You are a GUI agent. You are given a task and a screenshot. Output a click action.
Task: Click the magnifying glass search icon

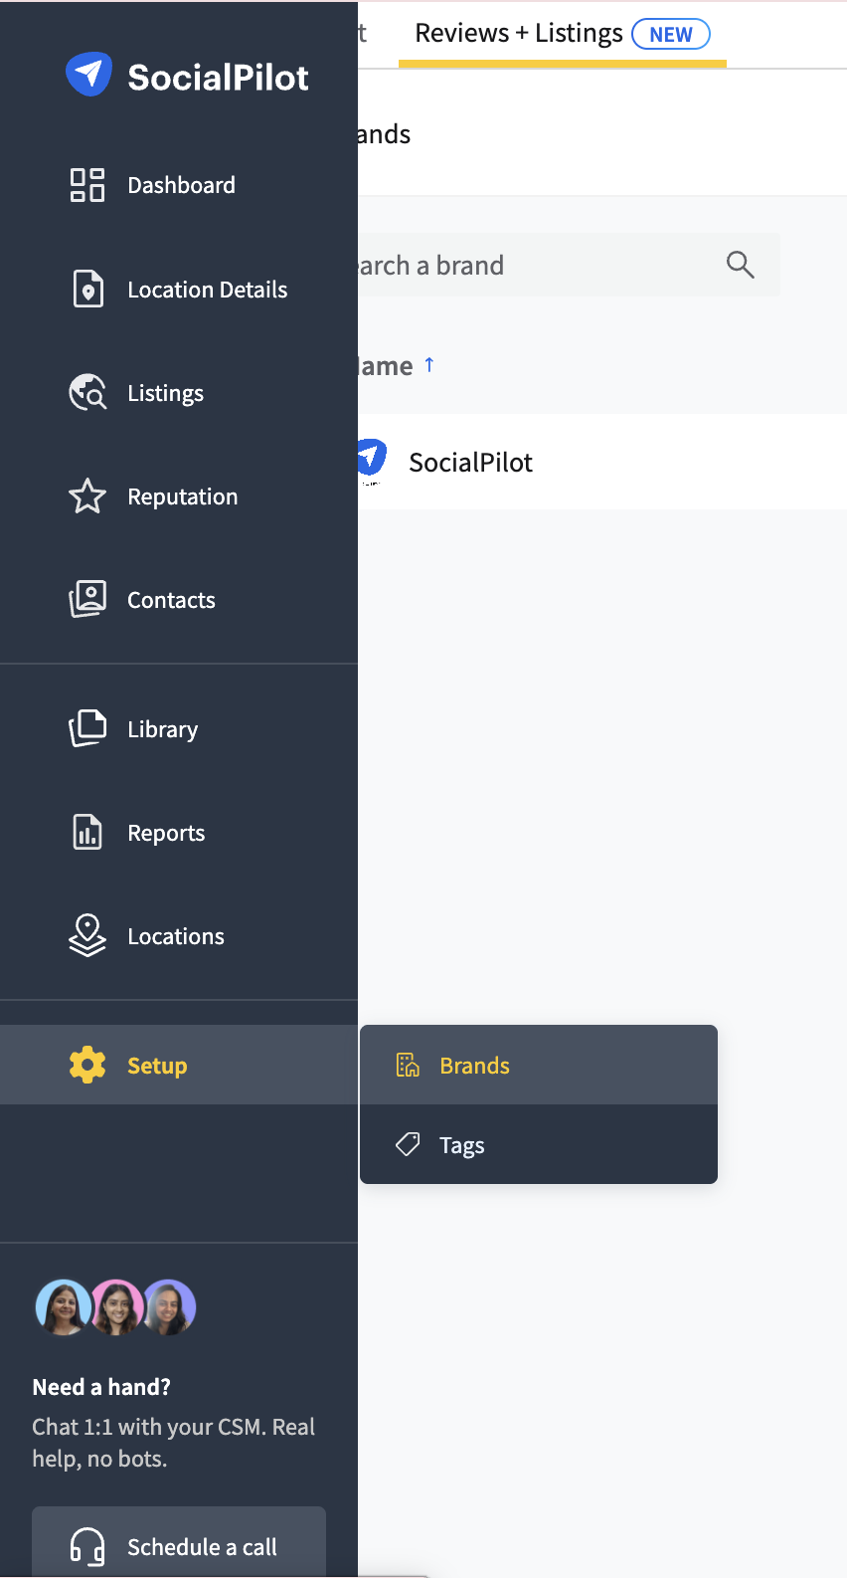click(741, 265)
